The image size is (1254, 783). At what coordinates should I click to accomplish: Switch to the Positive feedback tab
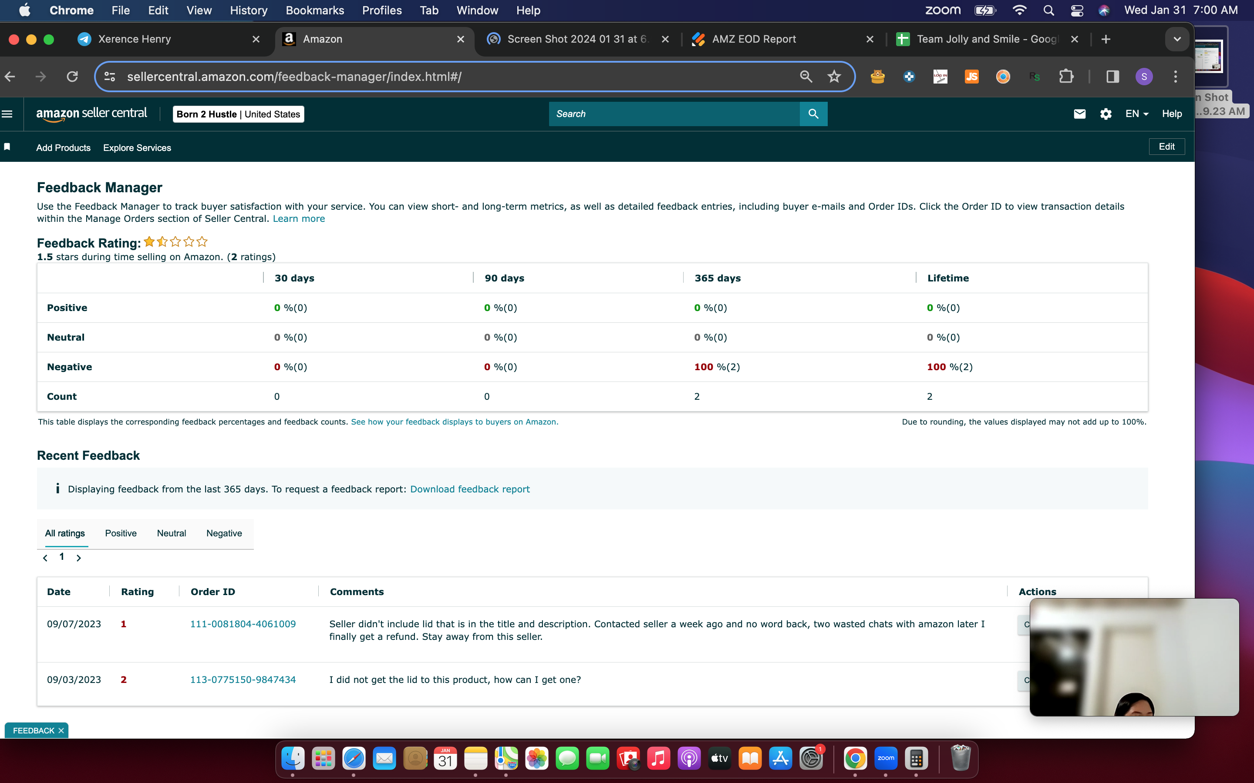coord(121,533)
